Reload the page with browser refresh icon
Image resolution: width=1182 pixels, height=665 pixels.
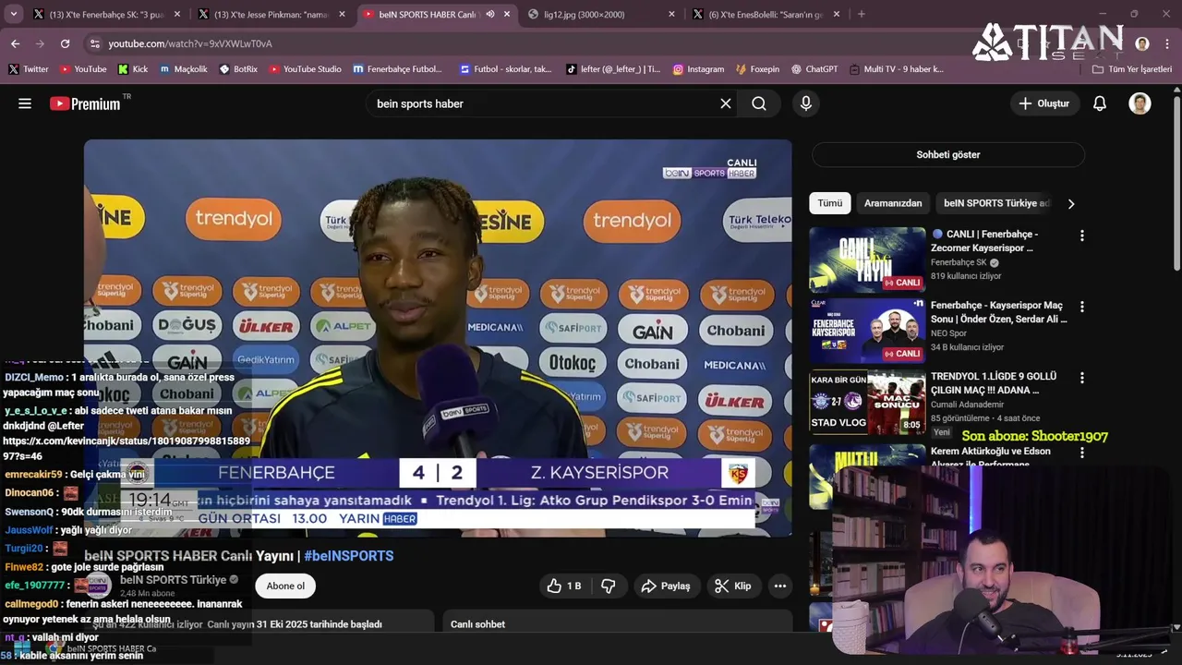click(65, 43)
